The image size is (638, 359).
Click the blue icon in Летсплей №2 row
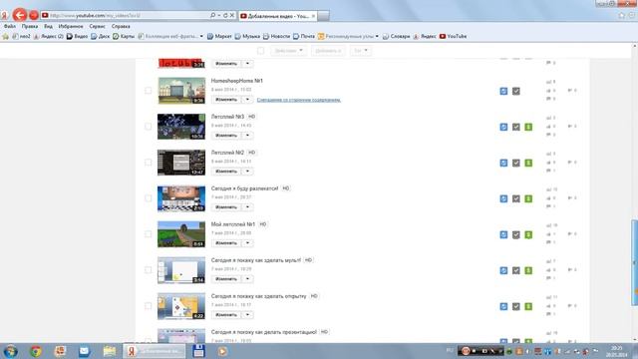click(x=503, y=163)
